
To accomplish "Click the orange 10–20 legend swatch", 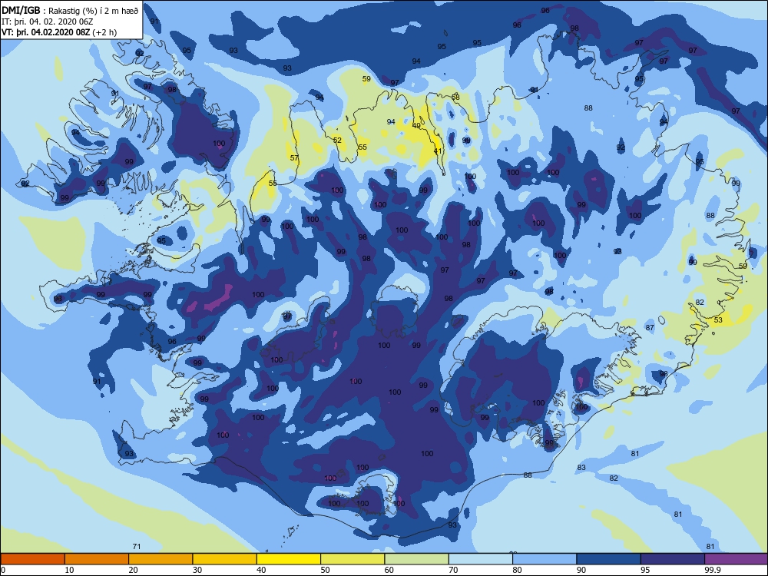I will (97, 559).
